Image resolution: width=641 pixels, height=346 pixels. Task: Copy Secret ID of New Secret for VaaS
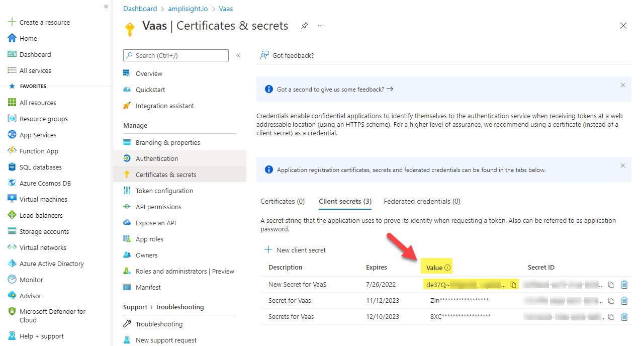tap(611, 285)
